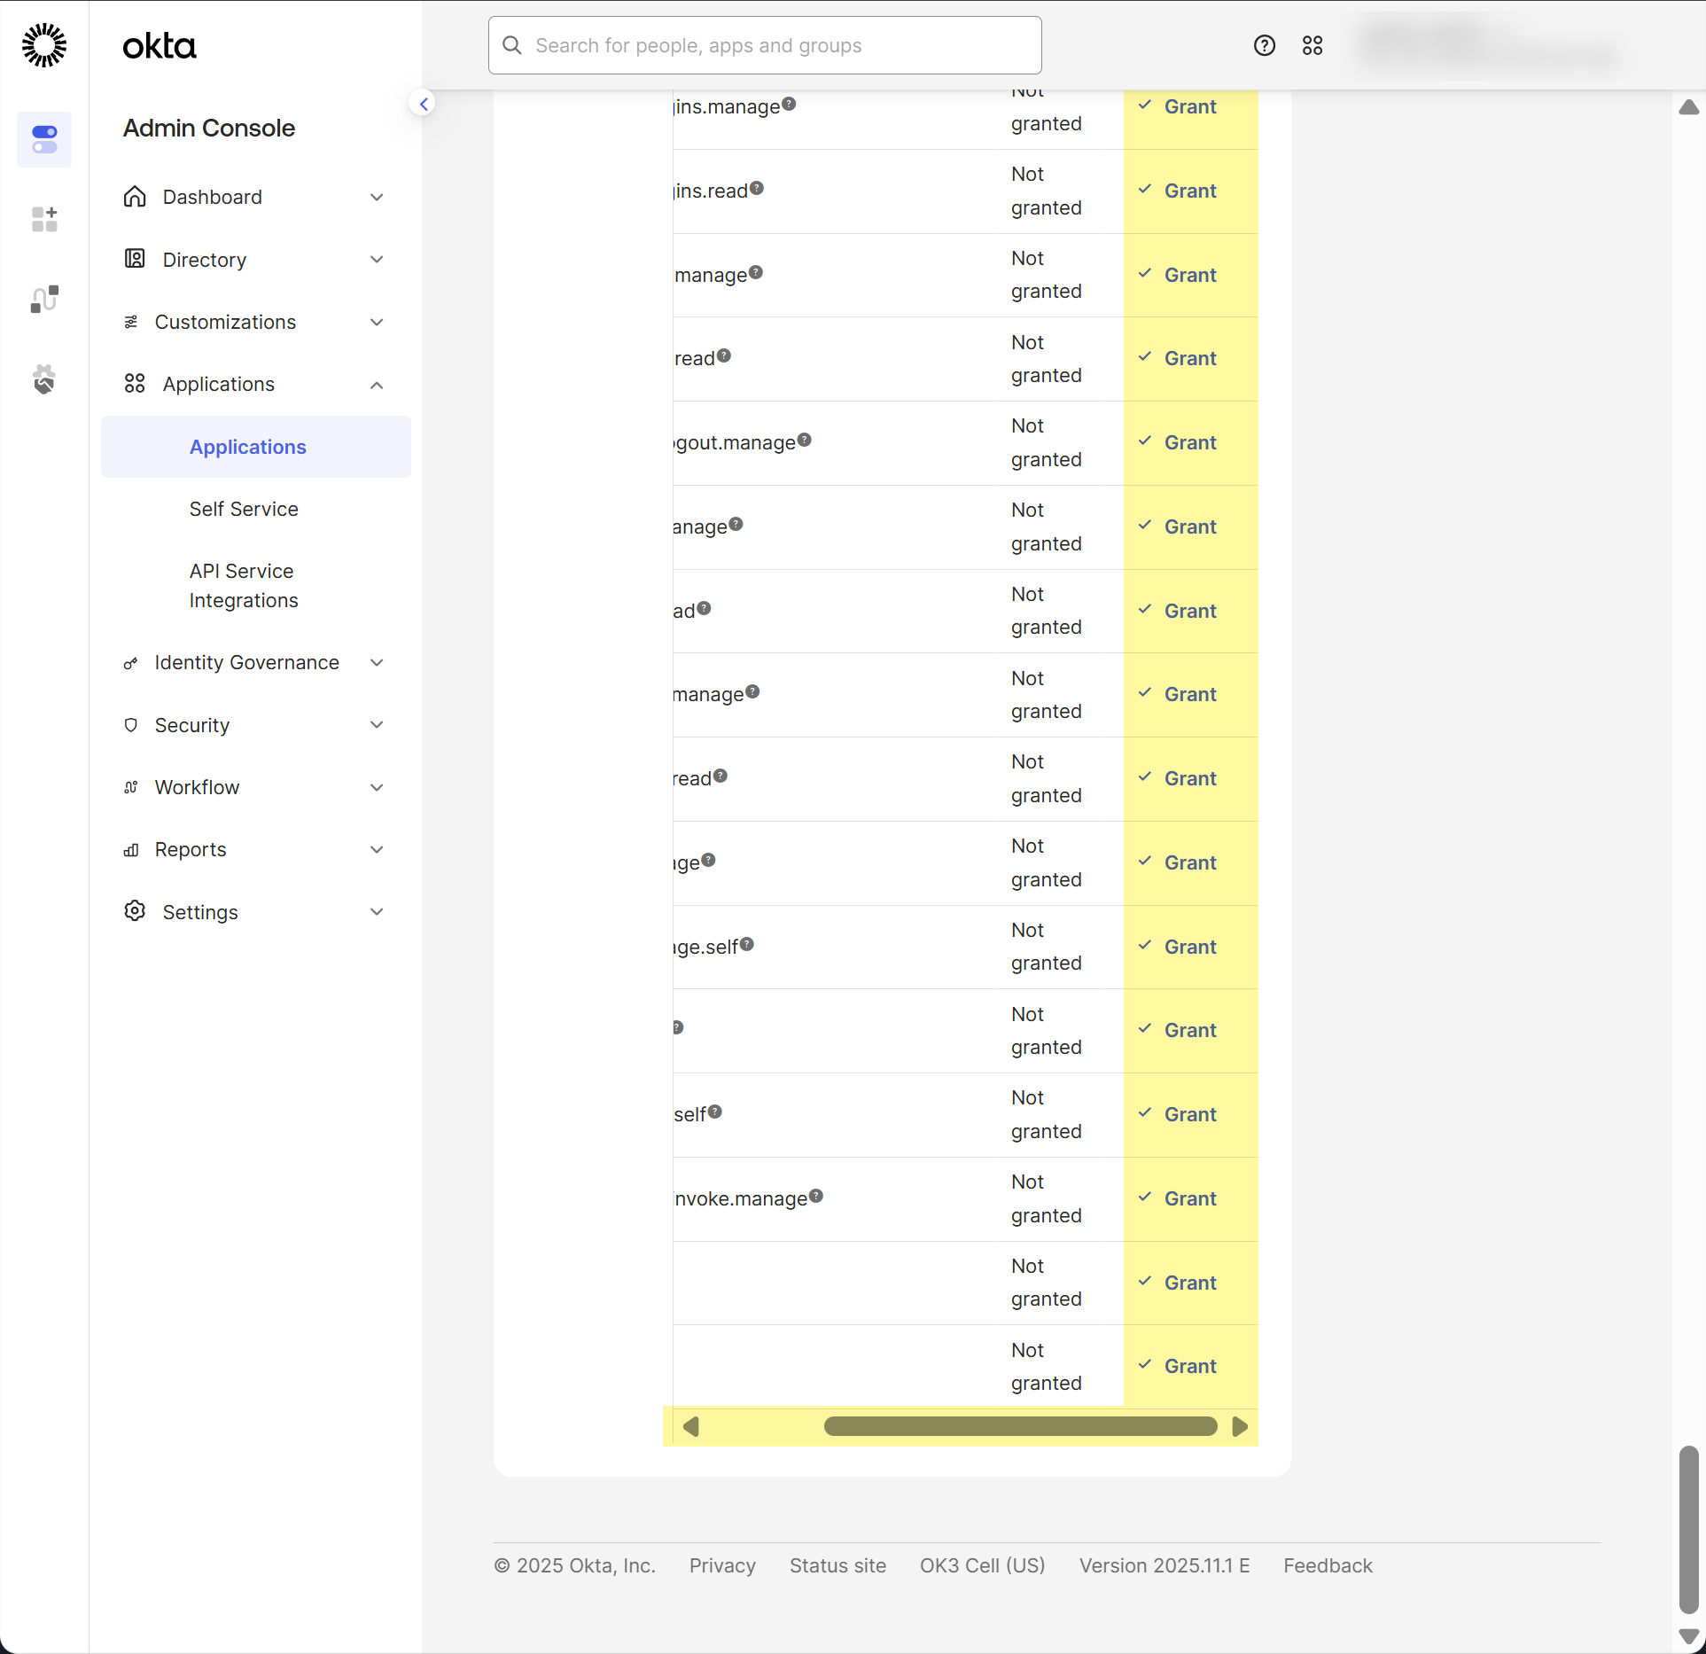Click the help question mark icon in header
The height and width of the screenshot is (1654, 1706).
(x=1265, y=45)
